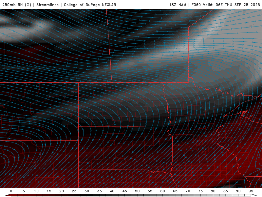The width and height of the screenshot is (262, 197).
Task: Click the color scale label "0"
Action: click(x=11, y=191)
